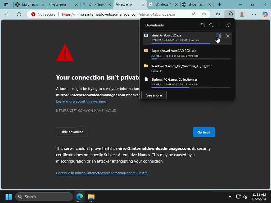Open the clock and date display

tap(259, 197)
